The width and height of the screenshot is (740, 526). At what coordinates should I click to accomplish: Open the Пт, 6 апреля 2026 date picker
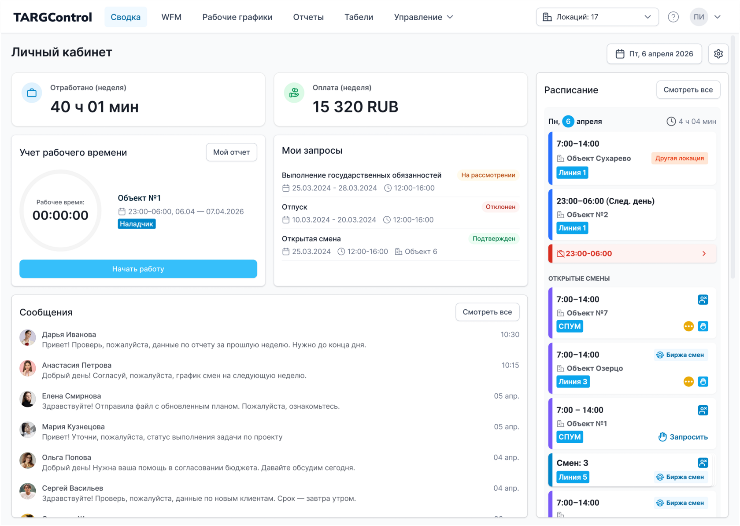click(x=654, y=54)
